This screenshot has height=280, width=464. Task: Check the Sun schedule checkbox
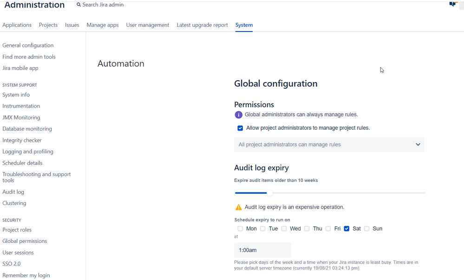coord(367,229)
